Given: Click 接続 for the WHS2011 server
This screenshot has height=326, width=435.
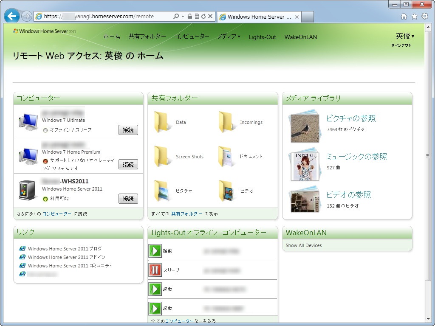Looking at the screenshot, I should coord(128,198).
